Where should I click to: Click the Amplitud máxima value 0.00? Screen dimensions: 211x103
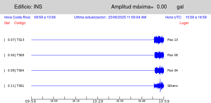pos(162,7)
